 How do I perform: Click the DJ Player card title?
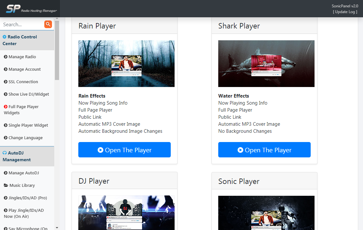(x=94, y=181)
